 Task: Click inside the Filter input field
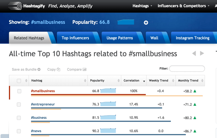click(x=187, y=69)
